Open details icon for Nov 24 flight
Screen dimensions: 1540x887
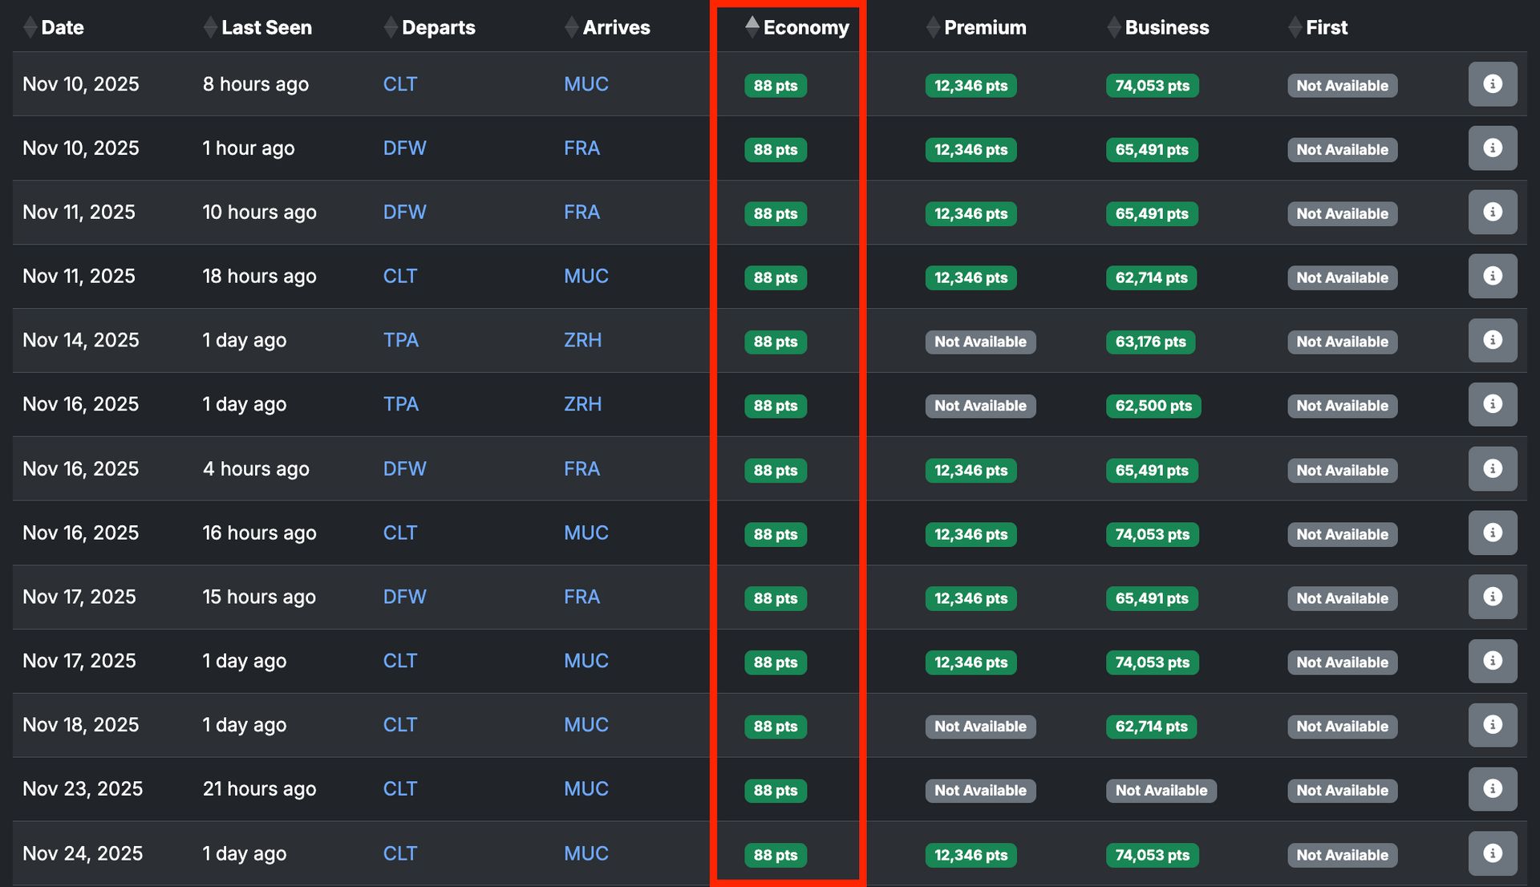point(1492,853)
